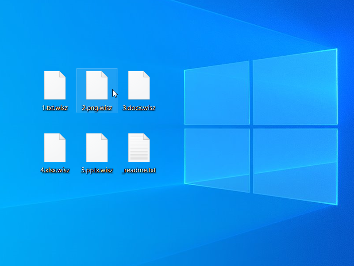
Task: Click the "4.xlsx.wisz" filename label
Action: [x=55, y=170]
